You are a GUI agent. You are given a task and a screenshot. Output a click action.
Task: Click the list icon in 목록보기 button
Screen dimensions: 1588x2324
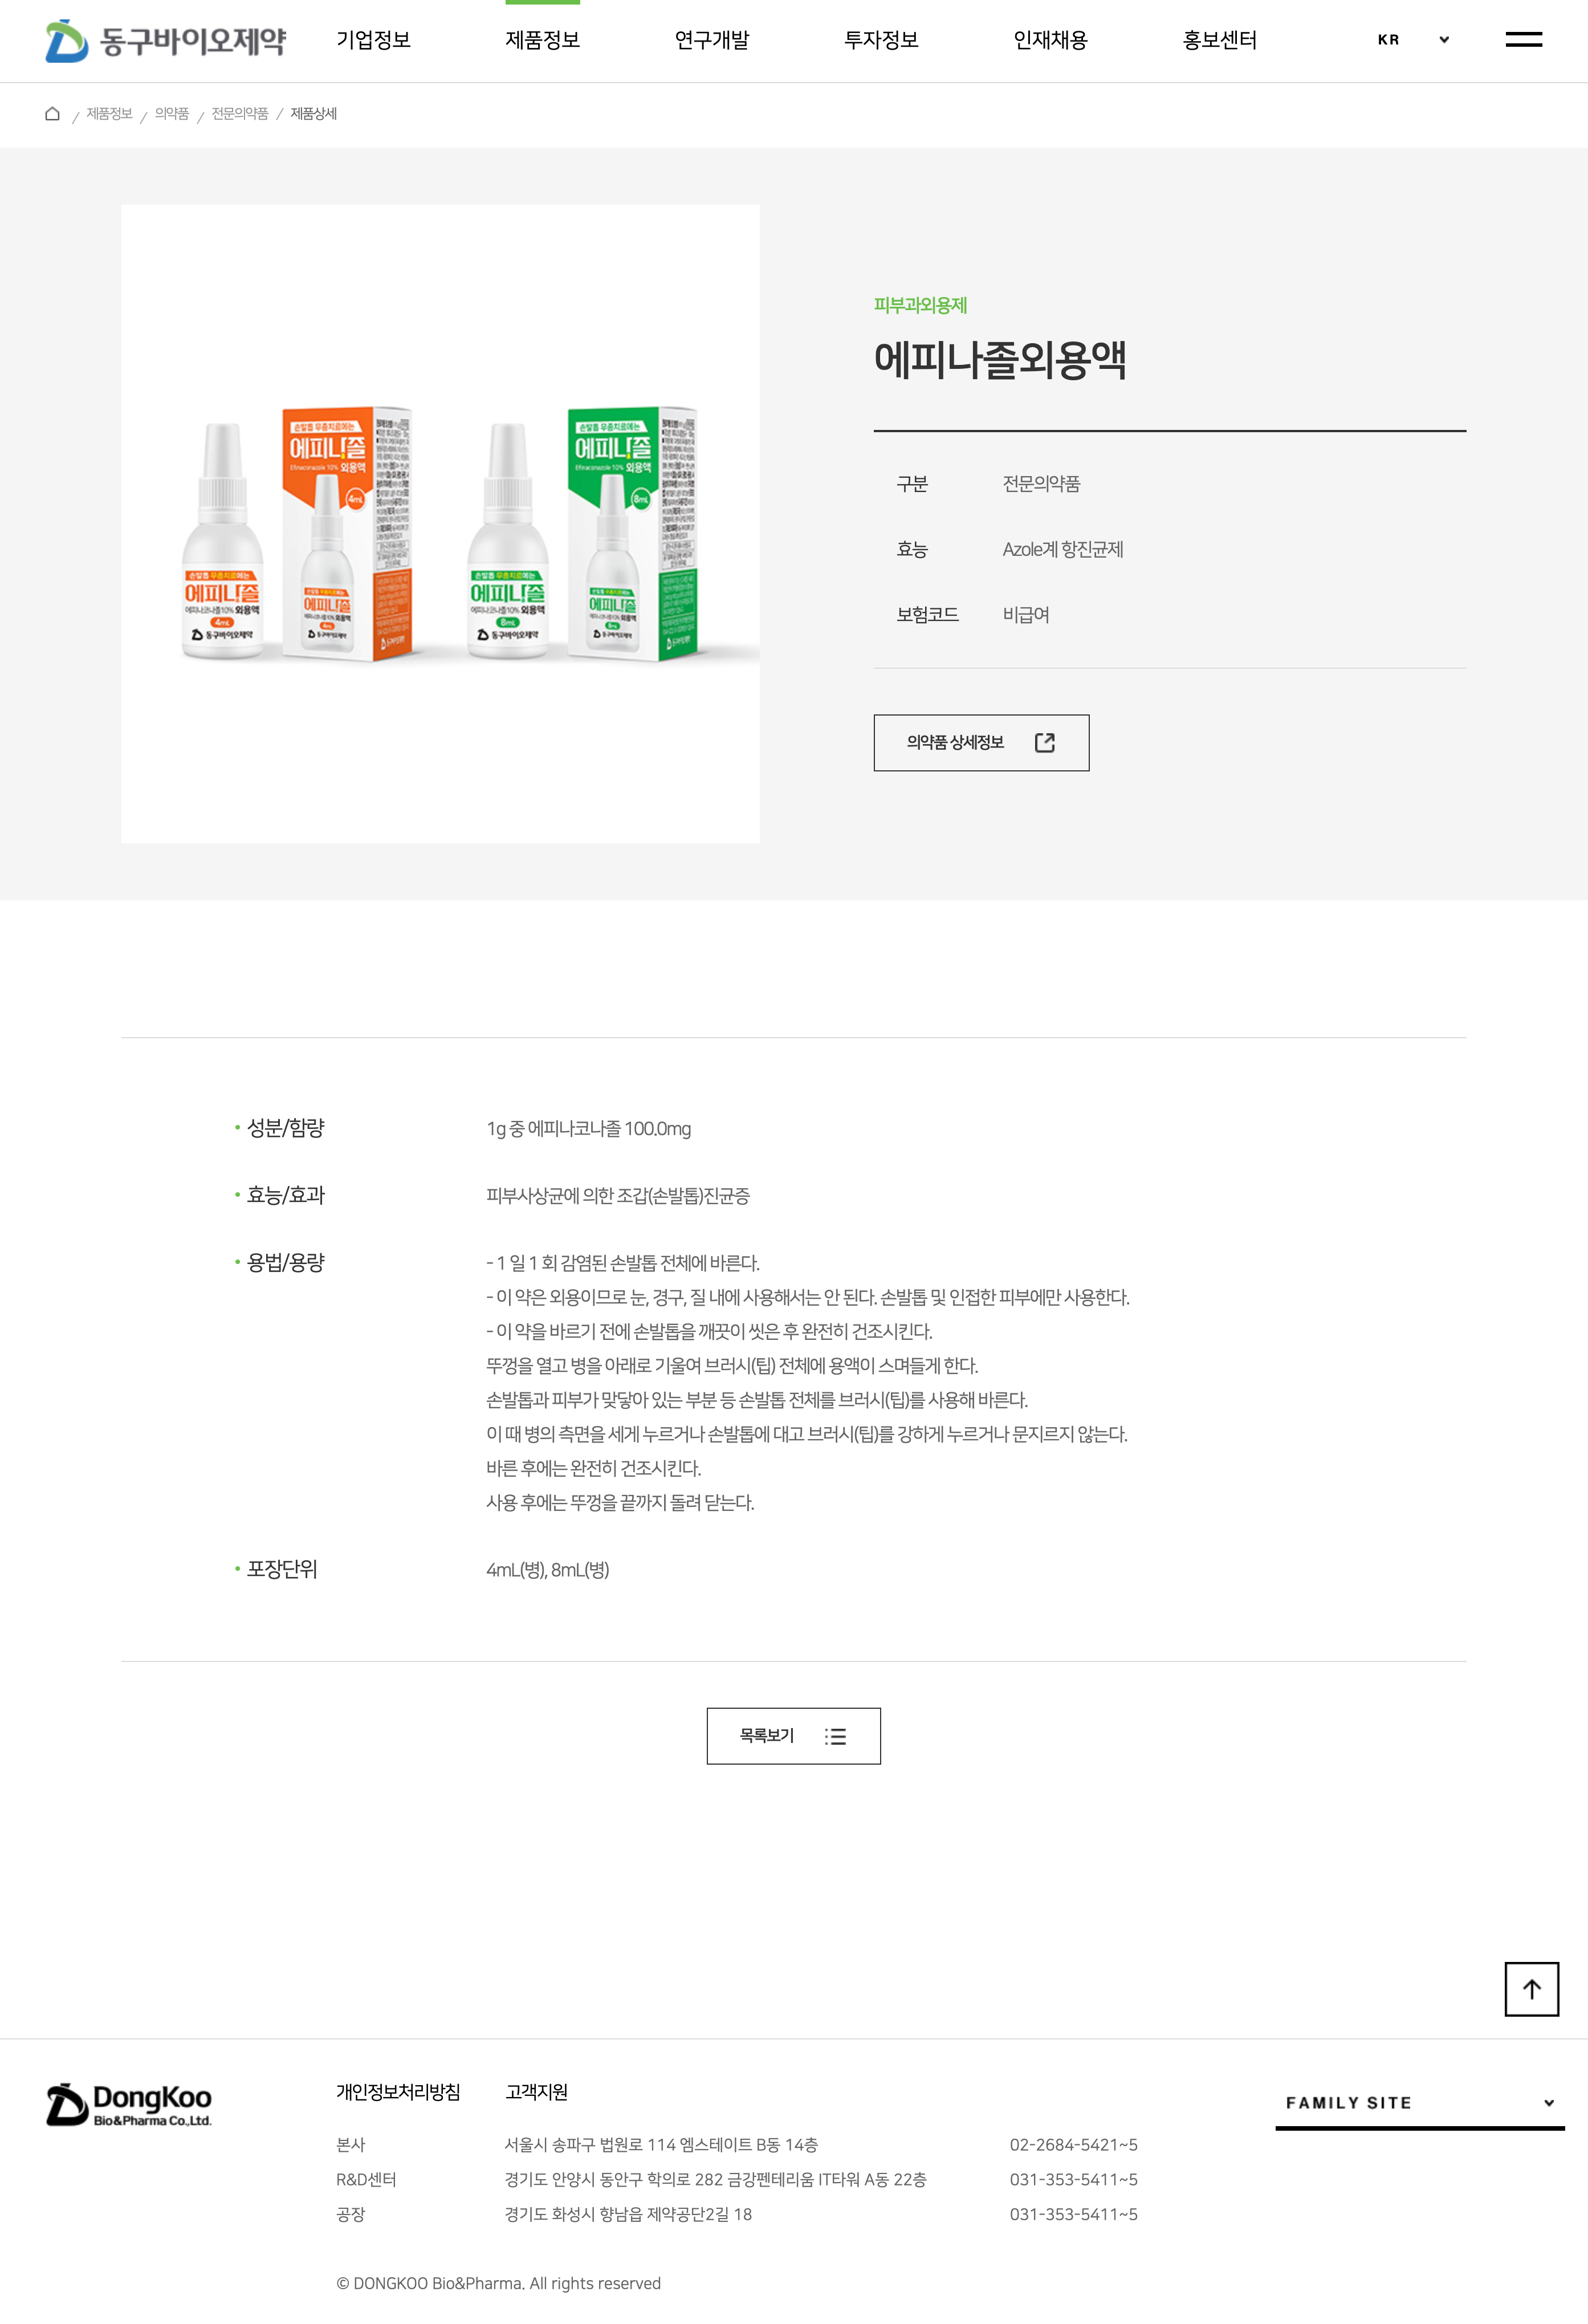click(x=835, y=1736)
